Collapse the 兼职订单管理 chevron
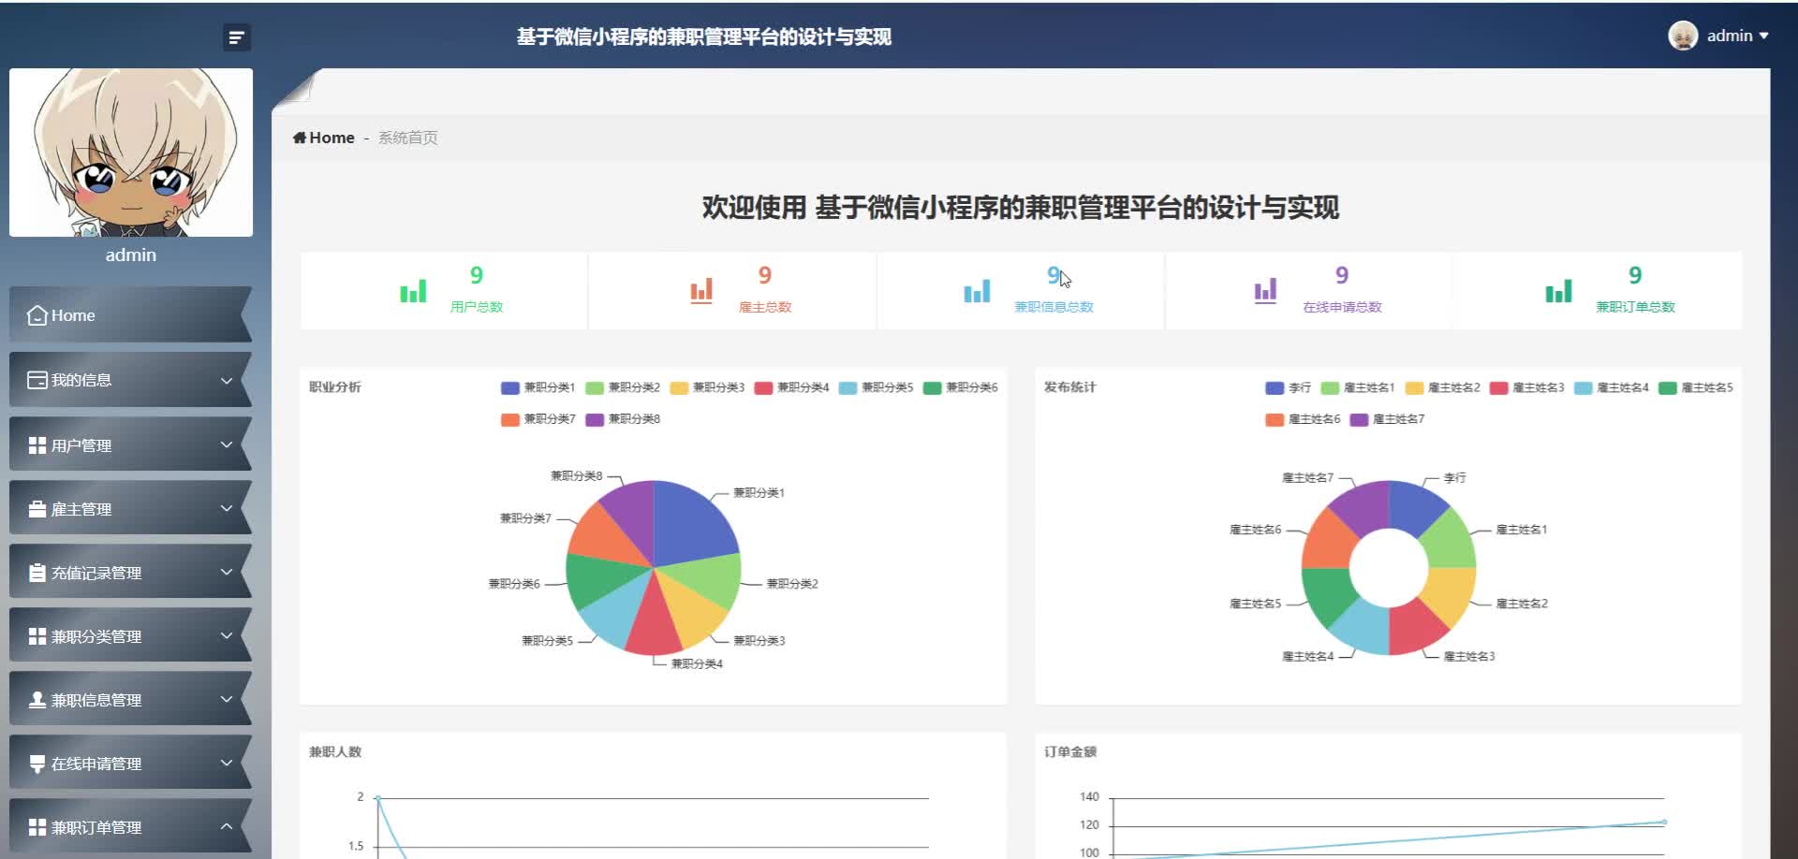Image resolution: width=1798 pixels, height=859 pixels. point(227,826)
